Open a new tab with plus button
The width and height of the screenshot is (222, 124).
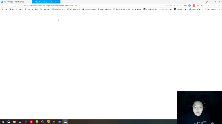(x=62, y=2)
